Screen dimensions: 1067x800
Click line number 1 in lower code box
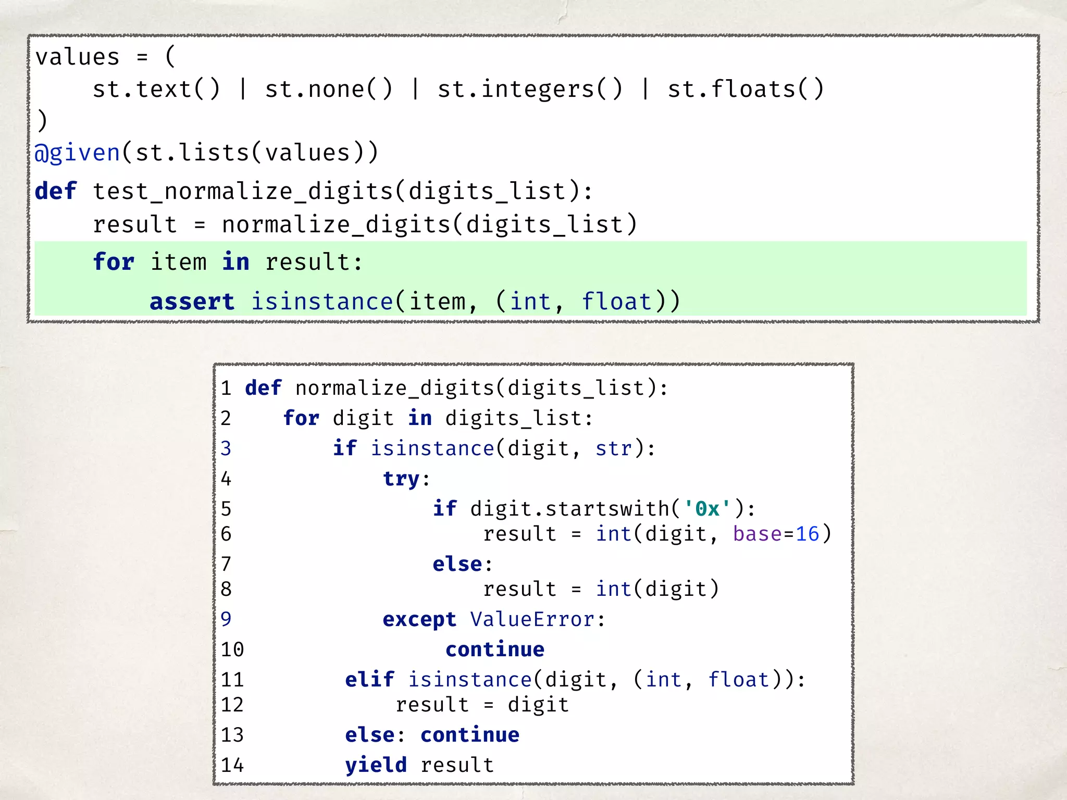tap(226, 388)
